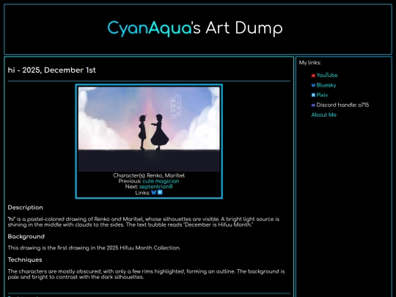Click the YouTube icon in My links

(313, 76)
